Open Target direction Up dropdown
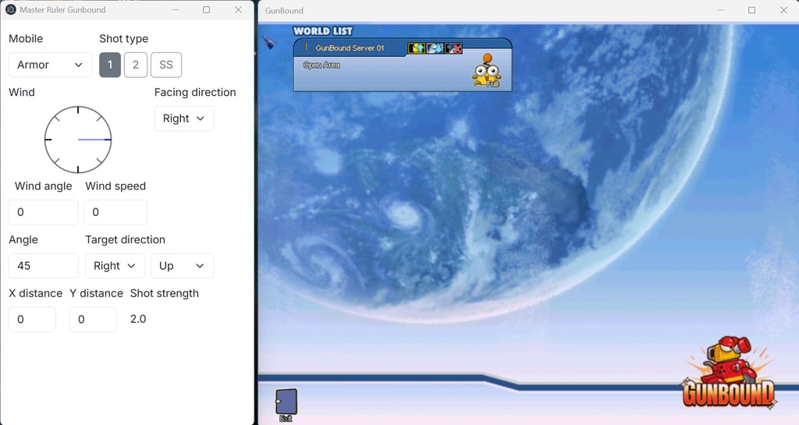The width and height of the screenshot is (799, 425). coord(182,266)
